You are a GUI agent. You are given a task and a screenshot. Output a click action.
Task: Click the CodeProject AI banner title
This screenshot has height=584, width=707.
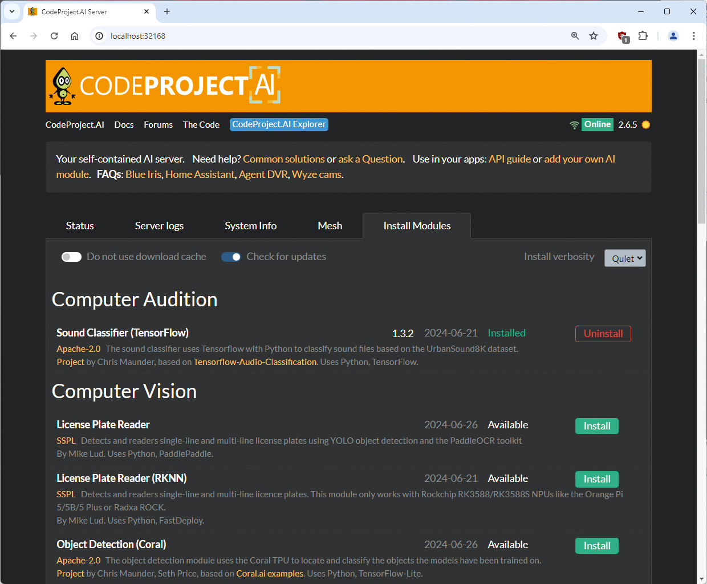pyautogui.click(x=180, y=86)
